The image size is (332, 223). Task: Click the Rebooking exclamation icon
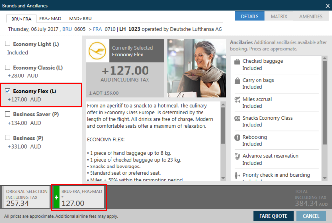237,137
